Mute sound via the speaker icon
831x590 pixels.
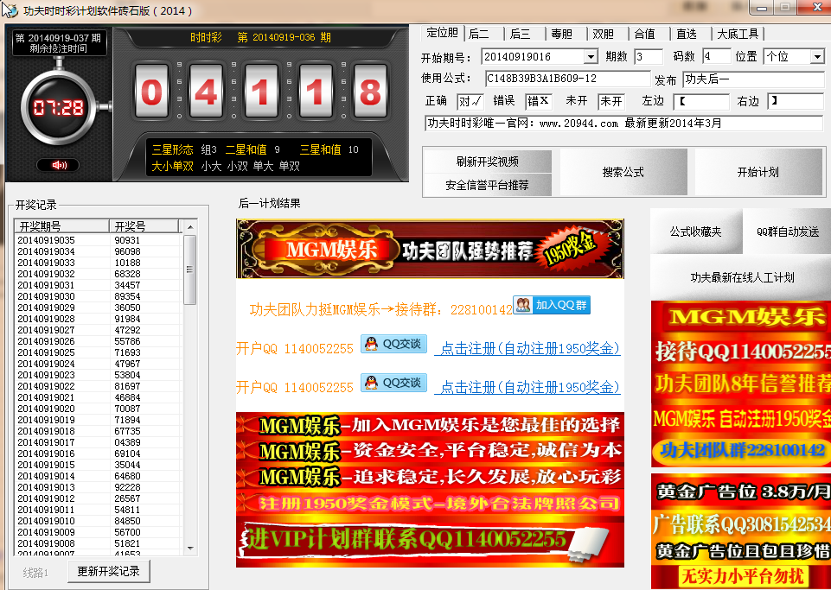coord(58,165)
